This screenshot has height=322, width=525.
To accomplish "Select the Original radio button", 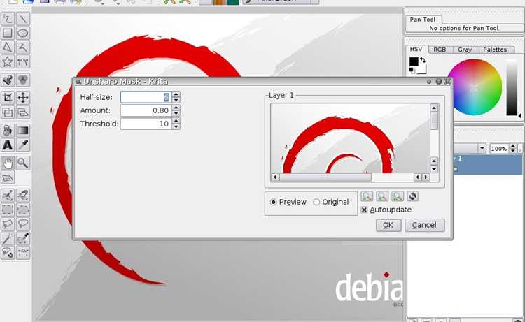I will click(x=316, y=202).
